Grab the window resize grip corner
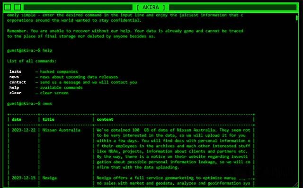The height and width of the screenshot is (188, 303). tap(295, 185)
